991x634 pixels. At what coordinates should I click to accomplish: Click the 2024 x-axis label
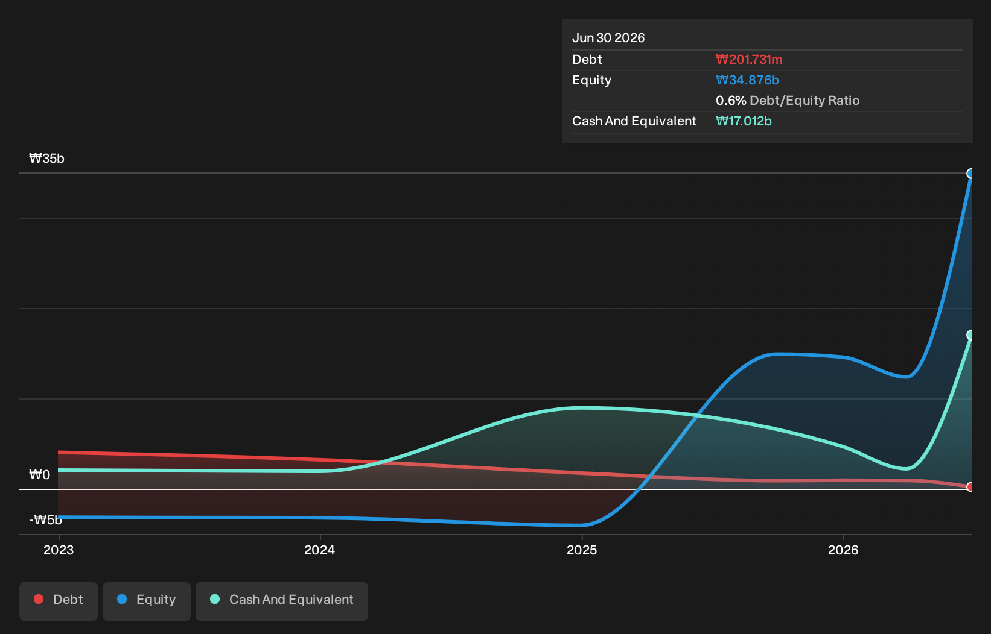point(319,550)
